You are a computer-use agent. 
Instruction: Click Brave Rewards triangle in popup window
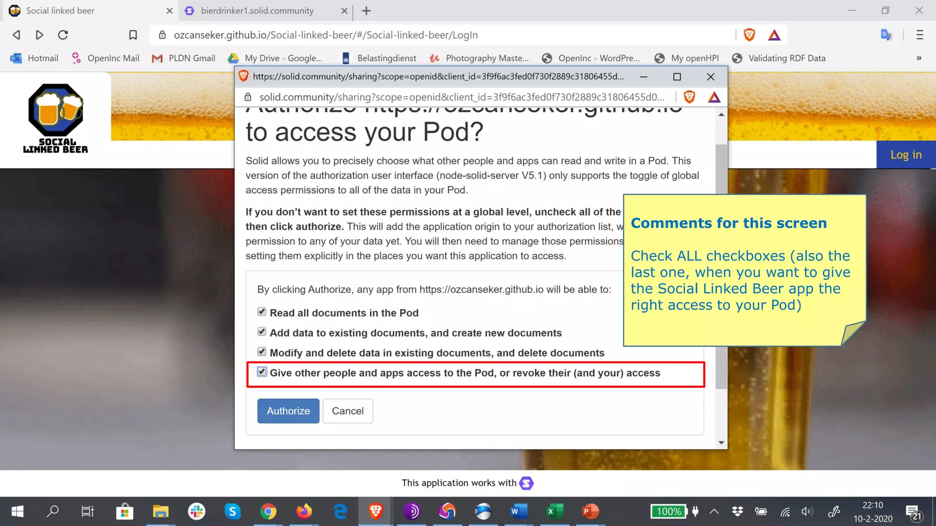point(714,97)
